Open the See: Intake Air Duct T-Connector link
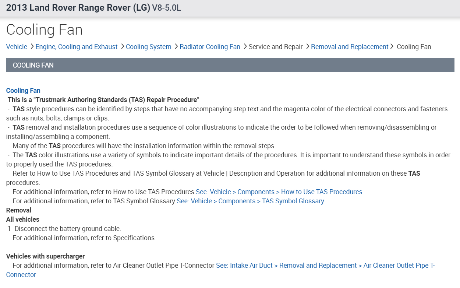460x288 pixels. [325, 266]
